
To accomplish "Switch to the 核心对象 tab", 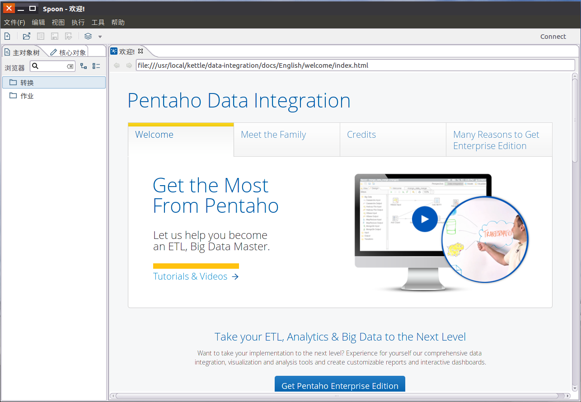I will click(x=68, y=52).
